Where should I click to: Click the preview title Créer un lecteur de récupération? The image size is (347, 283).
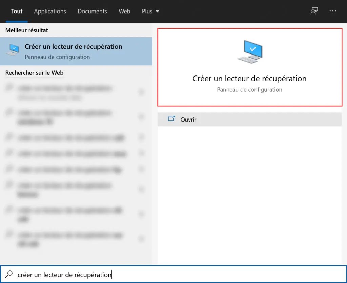pyautogui.click(x=249, y=79)
